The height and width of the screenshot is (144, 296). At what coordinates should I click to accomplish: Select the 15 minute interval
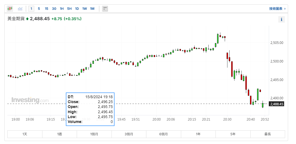(x=47, y=9)
